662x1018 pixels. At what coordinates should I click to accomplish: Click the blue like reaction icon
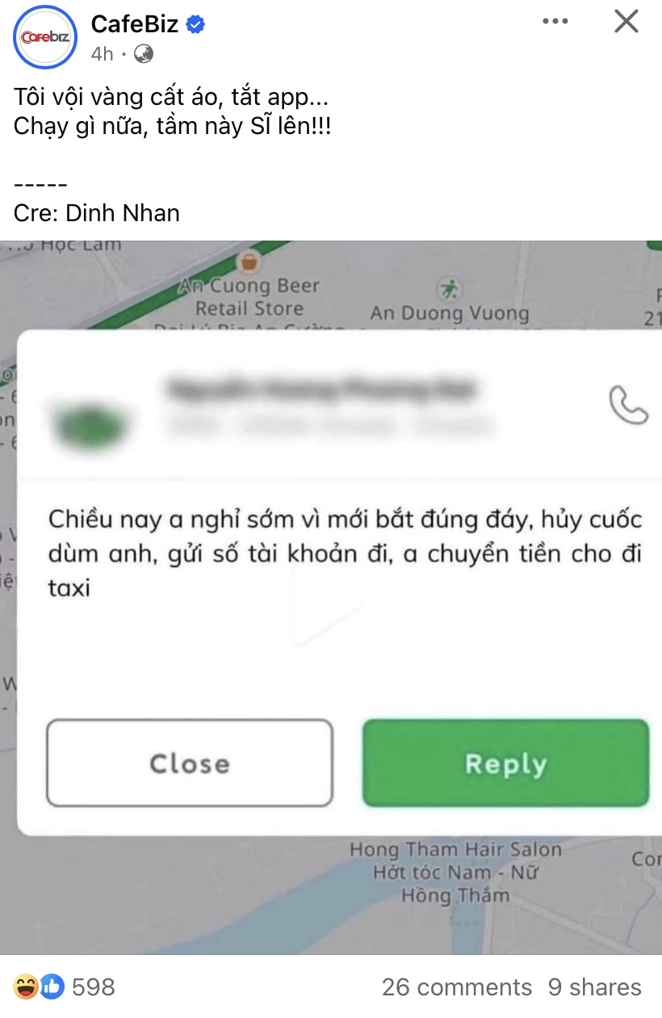tap(52, 986)
